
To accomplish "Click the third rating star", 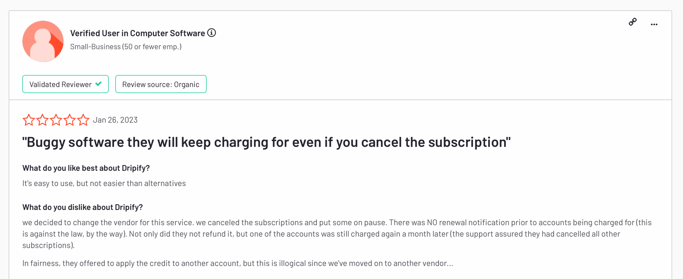I will pos(56,120).
